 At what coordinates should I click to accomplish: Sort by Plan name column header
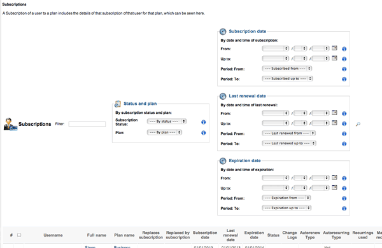[124, 235]
